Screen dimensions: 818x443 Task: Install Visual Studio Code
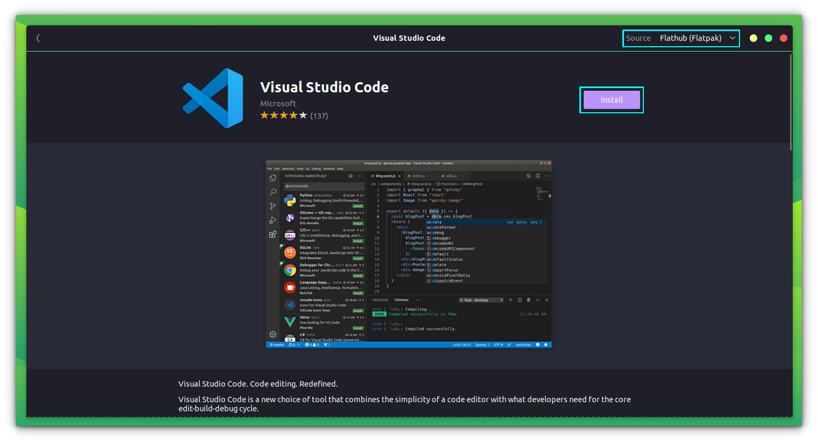[x=612, y=100]
